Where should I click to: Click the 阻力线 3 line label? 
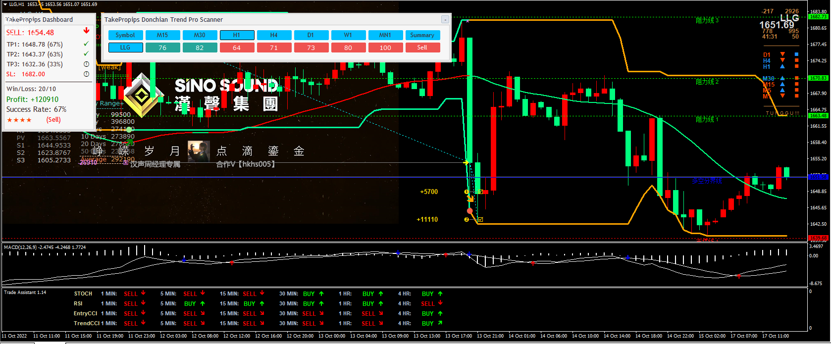pyautogui.click(x=707, y=20)
